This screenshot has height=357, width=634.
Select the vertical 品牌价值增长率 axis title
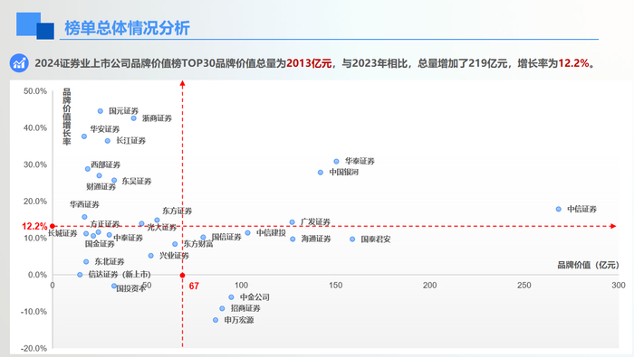coord(67,117)
